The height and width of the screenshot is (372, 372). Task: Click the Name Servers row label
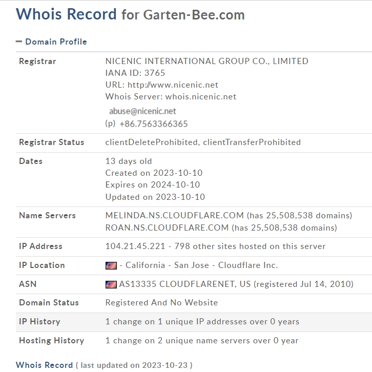[47, 215]
